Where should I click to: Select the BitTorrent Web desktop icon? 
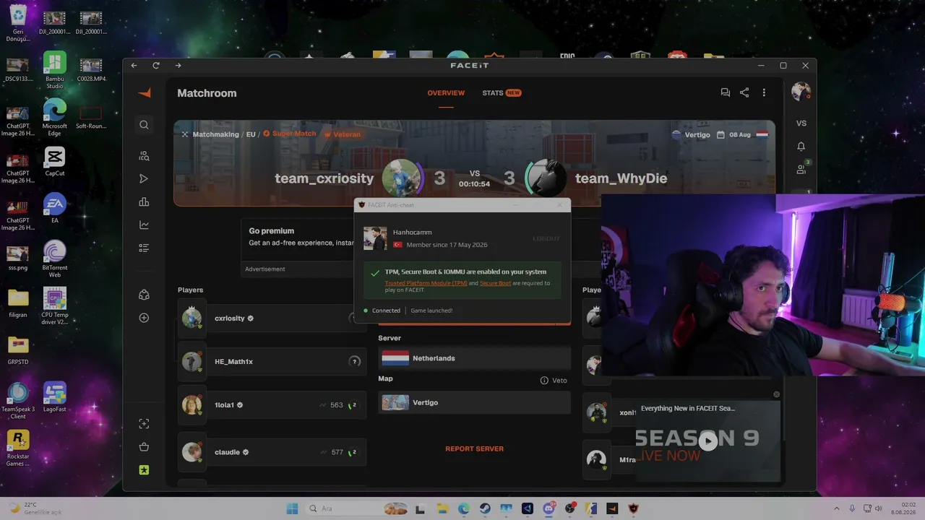tap(54, 259)
